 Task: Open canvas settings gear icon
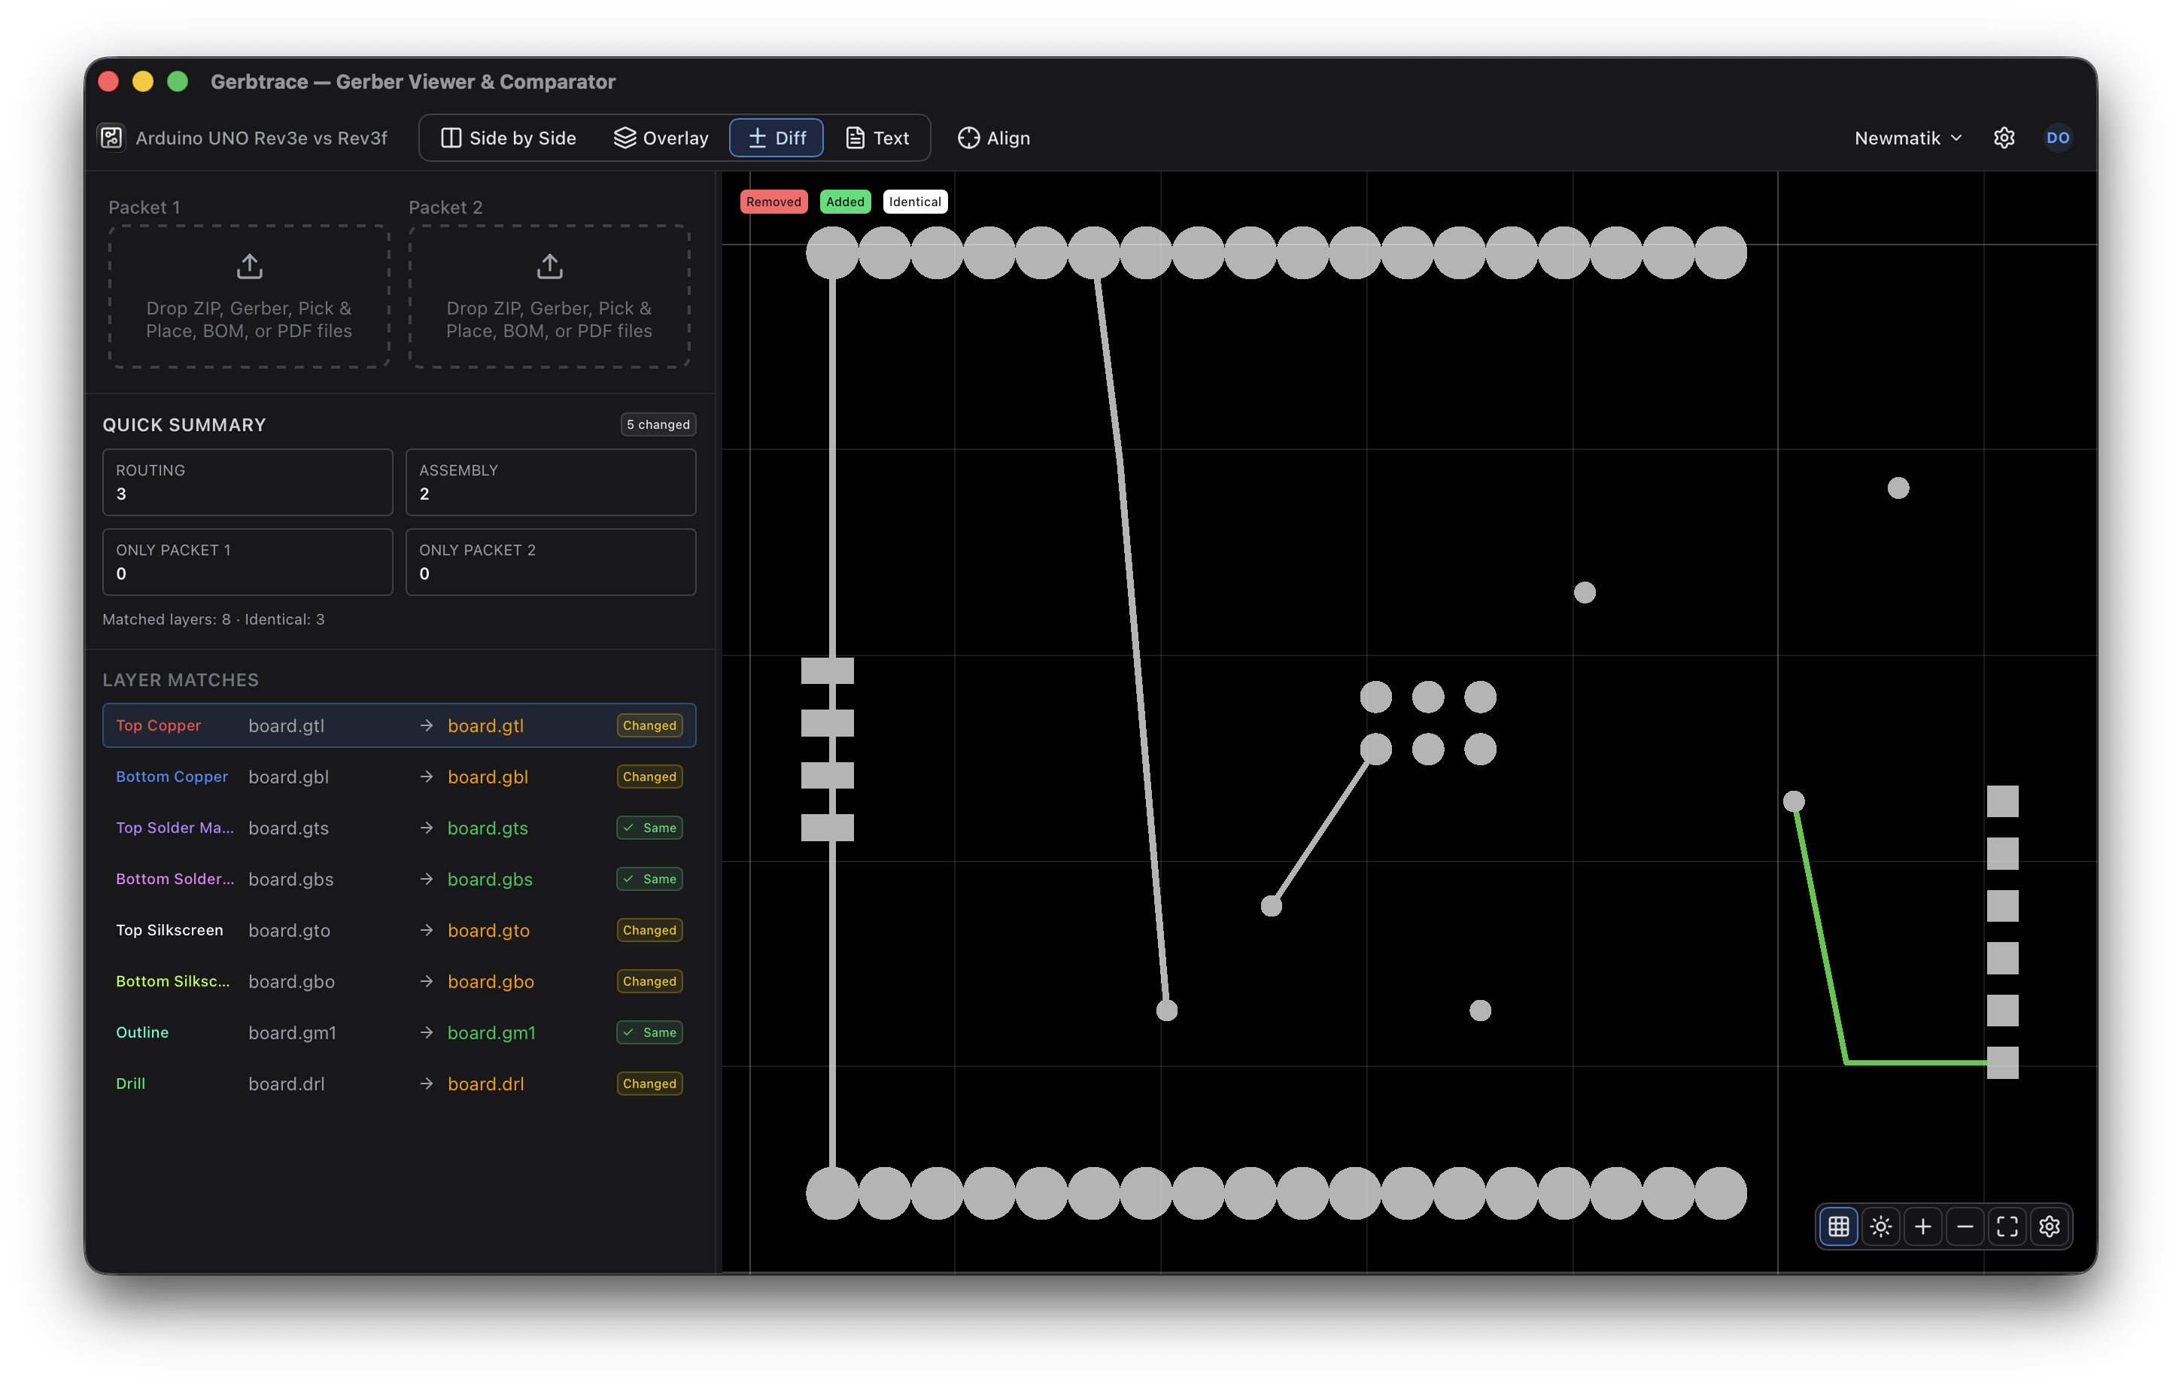coord(2050,1226)
